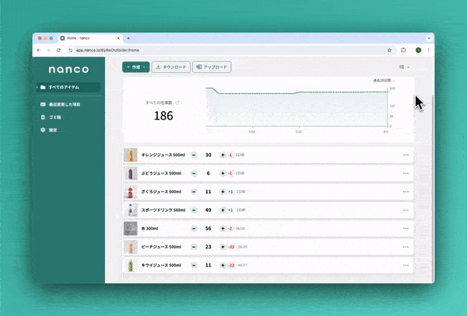Decrease ざくろジュース 500ml quantity with minus
Viewport: 467px width, 316px height.
pyautogui.click(x=194, y=192)
